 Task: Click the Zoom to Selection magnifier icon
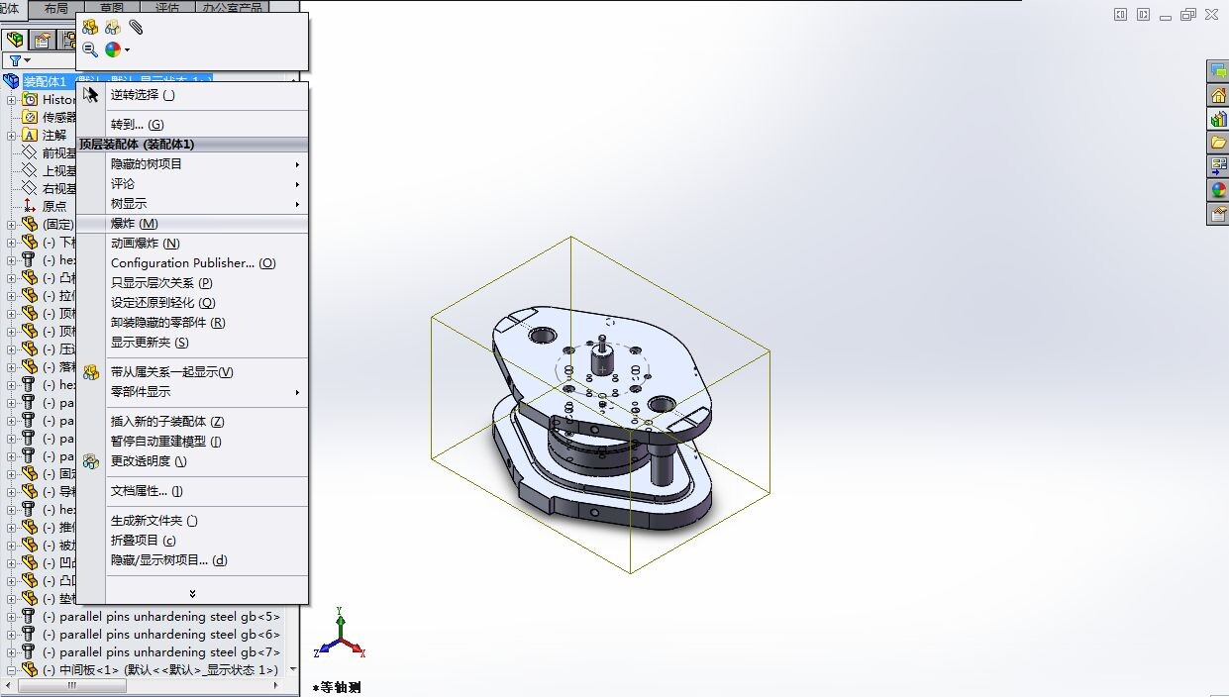pos(90,50)
